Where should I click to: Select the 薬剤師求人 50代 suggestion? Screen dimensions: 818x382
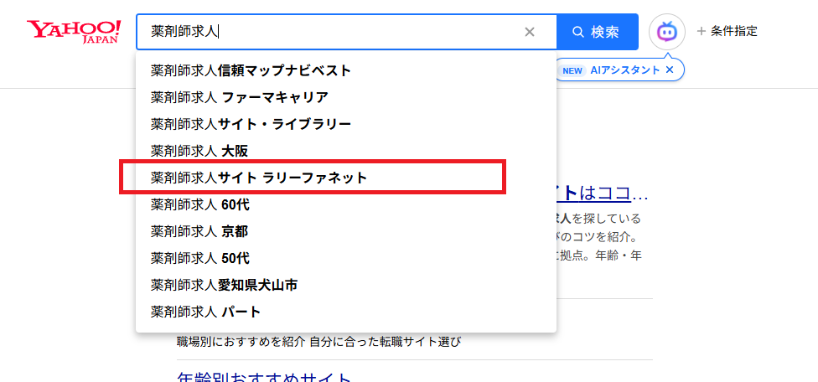point(346,259)
